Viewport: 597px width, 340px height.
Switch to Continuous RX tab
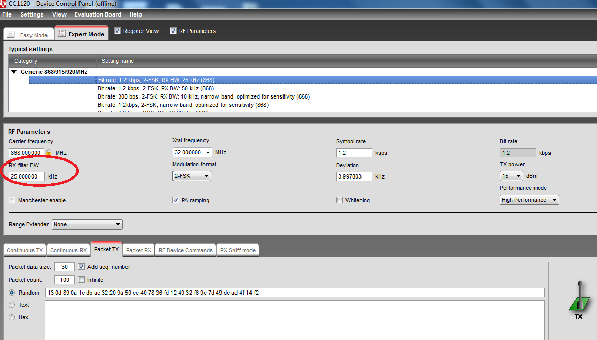click(69, 250)
